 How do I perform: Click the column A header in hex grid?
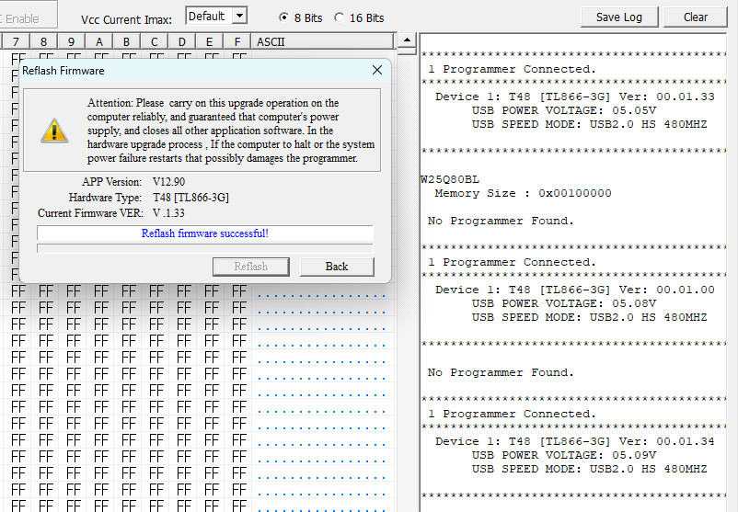pyautogui.click(x=98, y=42)
